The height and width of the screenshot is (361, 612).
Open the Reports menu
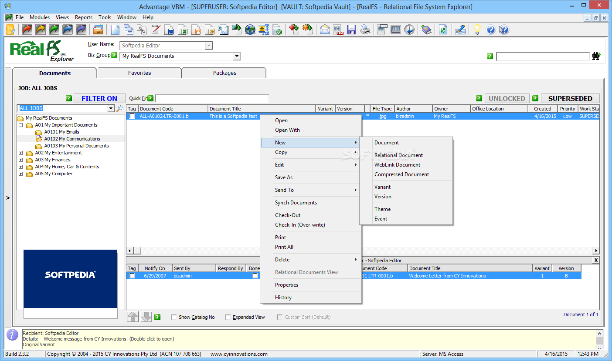[84, 17]
